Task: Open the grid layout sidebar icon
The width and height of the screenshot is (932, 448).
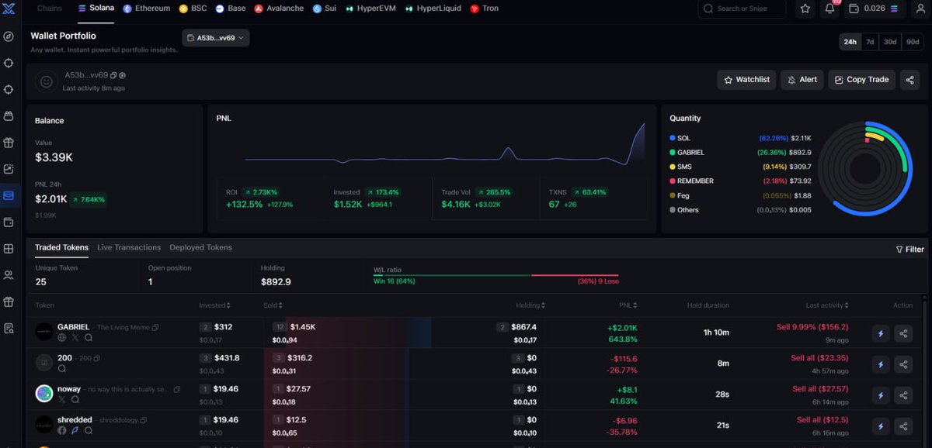Action: pos(9,249)
